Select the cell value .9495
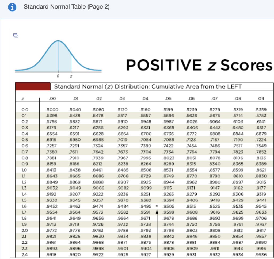Screen dimensions: 274x259 (146, 206)
